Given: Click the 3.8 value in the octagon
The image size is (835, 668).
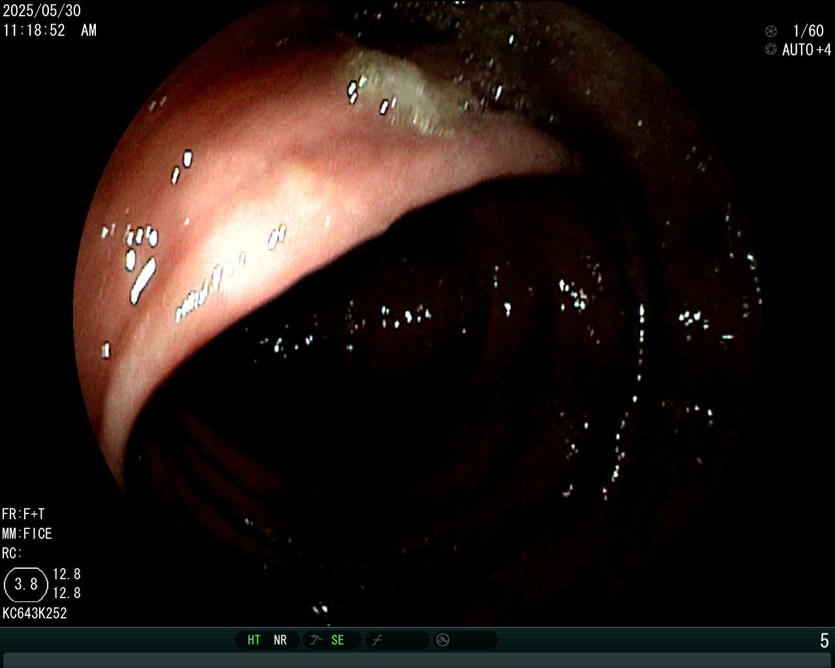Looking at the screenshot, I should click(x=26, y=584).
